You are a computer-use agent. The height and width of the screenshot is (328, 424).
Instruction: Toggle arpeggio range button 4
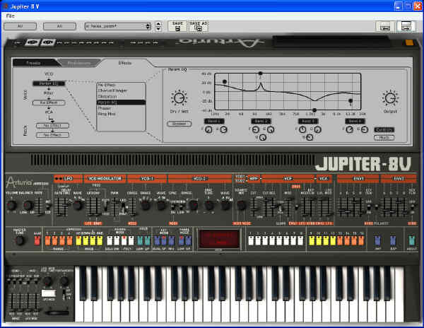click(69, 240)
